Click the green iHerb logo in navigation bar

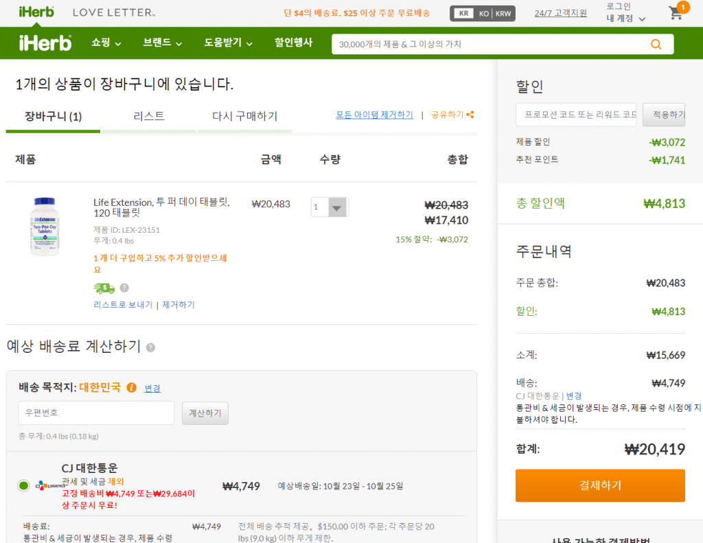tap(45, 43)
